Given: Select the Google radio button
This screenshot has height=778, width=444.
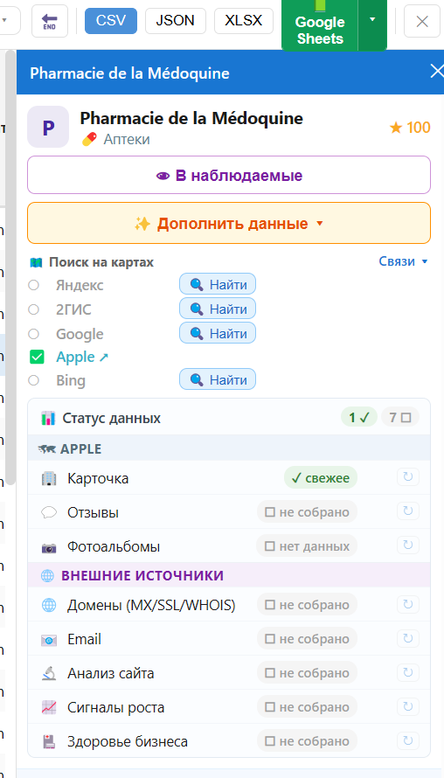Looking at the screenshot, I should (x=33, y=334).
